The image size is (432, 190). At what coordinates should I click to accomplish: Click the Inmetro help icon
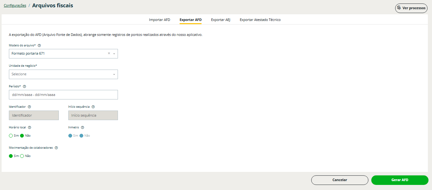coord(82,127)
